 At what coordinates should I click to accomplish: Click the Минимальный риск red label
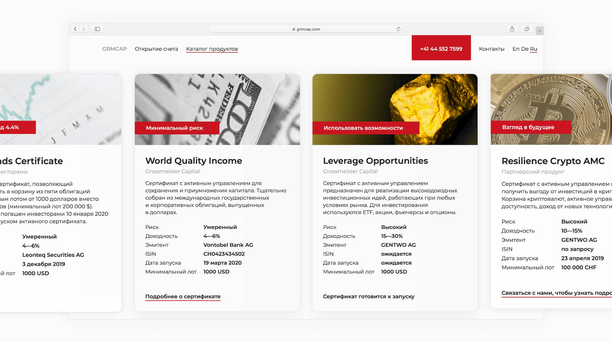177,128
